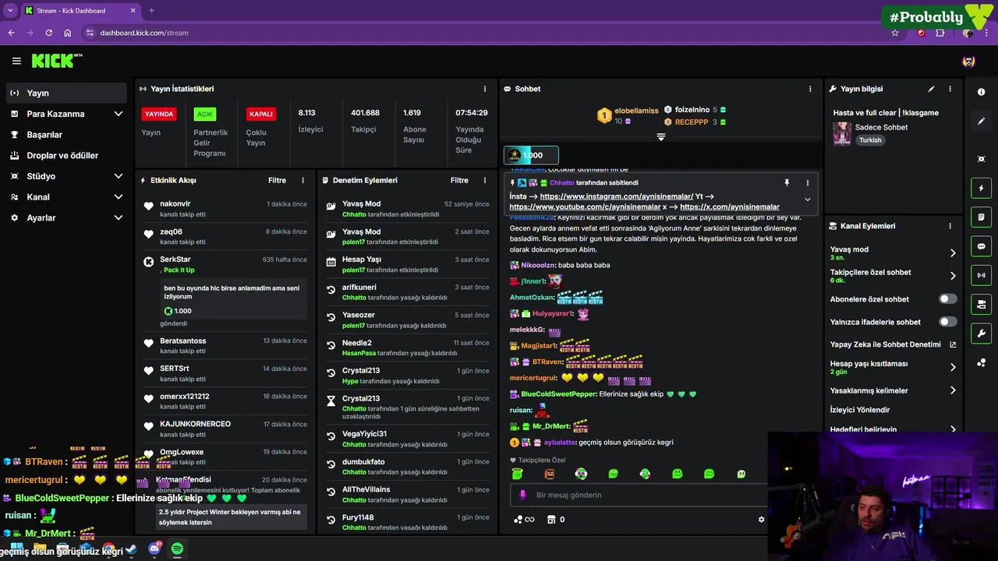Open the profile avatar at top right
The image size is (998, 561).
(x=968, y=61)
